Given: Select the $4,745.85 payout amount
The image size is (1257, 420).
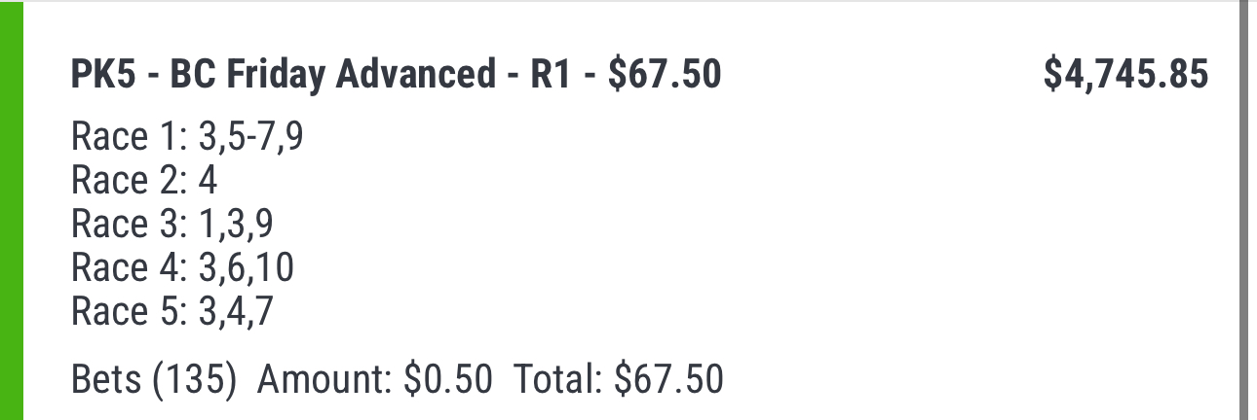Looking at the screenshot, I should pos(1125,75).
